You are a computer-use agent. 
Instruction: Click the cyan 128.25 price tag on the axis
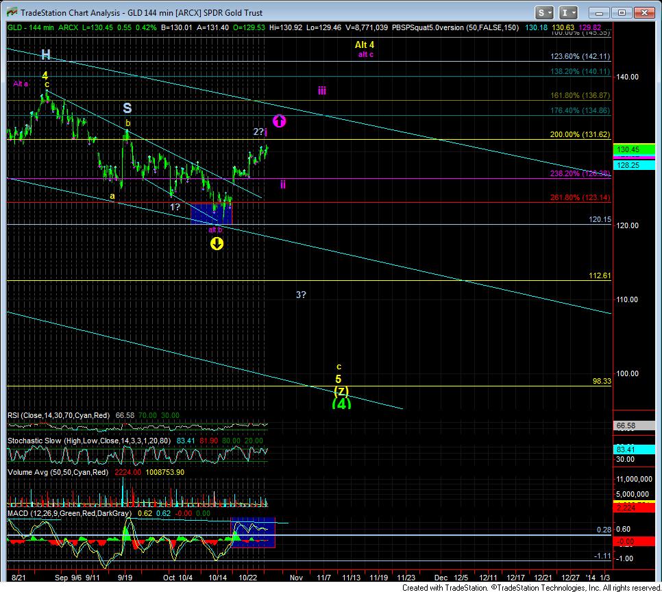pos(634,165)
